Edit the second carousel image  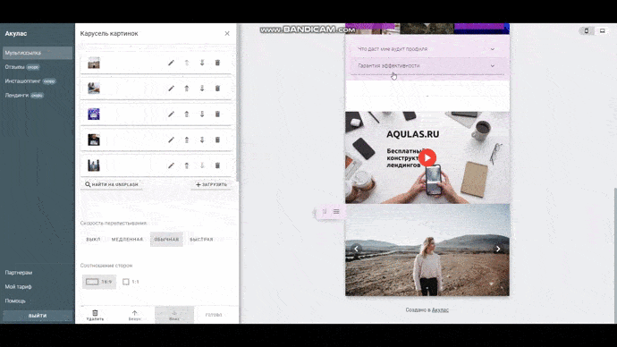(x=171, y=89)
